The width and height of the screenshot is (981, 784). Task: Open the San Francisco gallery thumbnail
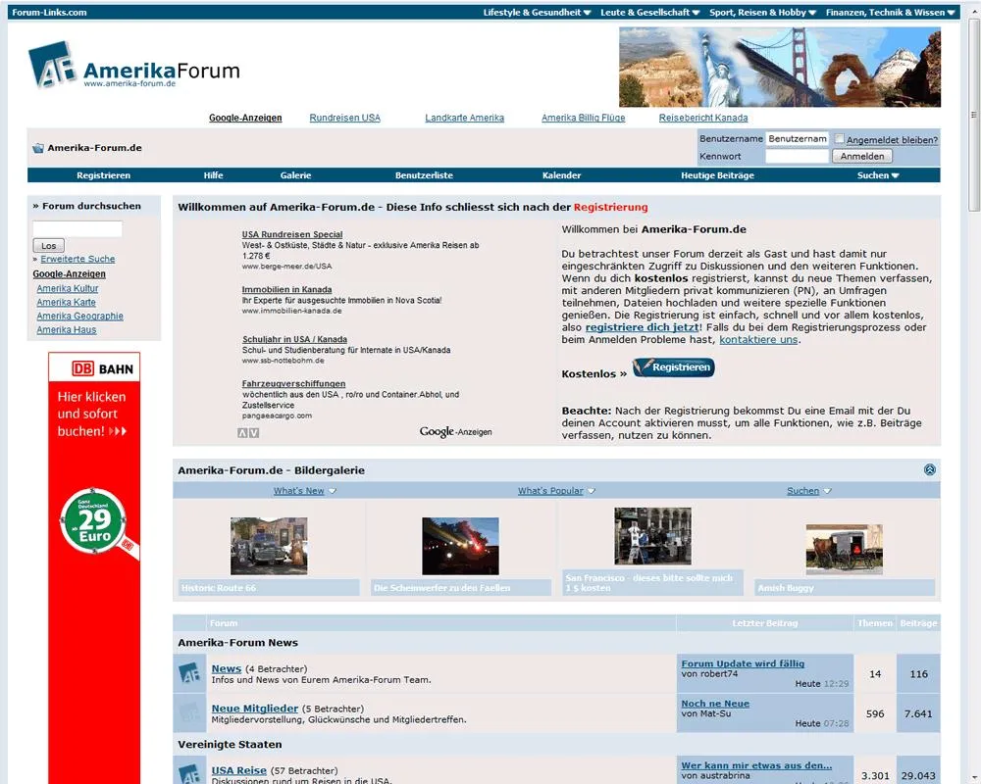tap(652, 536)
